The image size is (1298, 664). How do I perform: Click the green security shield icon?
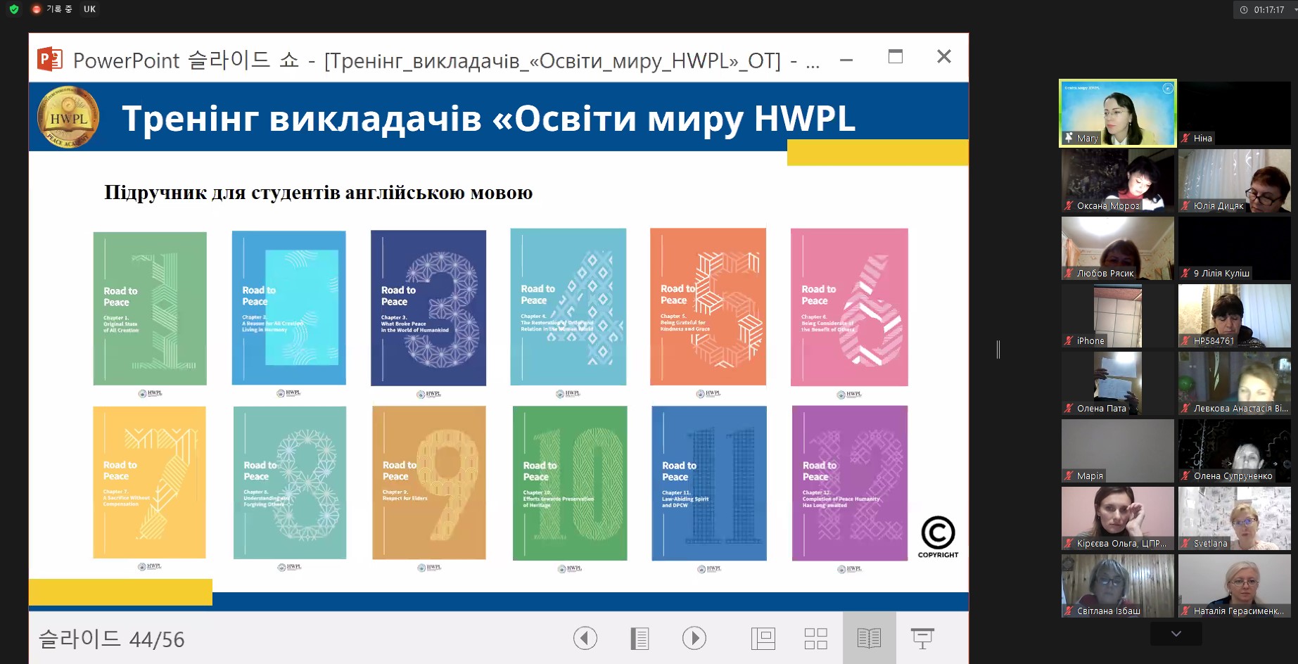click(14, 9)
